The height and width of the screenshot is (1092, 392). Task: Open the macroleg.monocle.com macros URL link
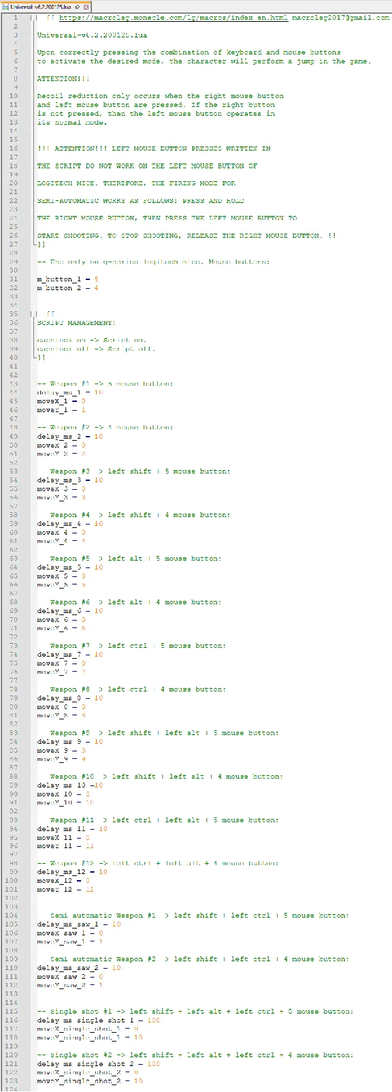point(173,17)
